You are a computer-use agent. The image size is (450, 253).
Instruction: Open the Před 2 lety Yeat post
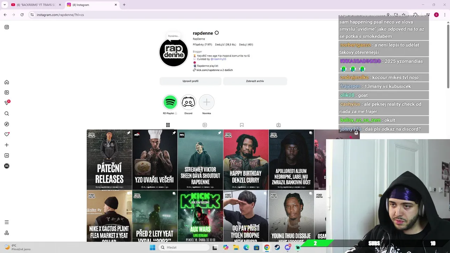pos(155,216)
